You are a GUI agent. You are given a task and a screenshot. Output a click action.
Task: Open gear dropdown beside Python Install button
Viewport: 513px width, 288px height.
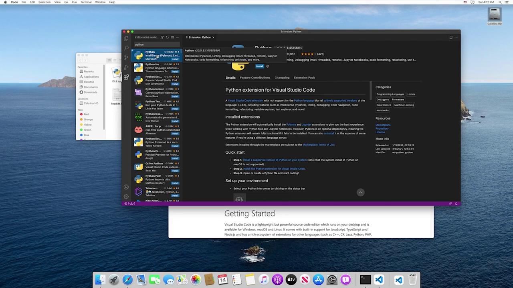(268, 66)
